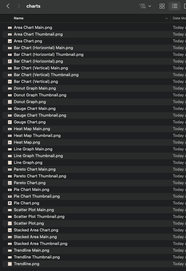
Task: Select file name Heat Map Thumbnail.png
Action: pyautogui.click(x=37, y=136)
